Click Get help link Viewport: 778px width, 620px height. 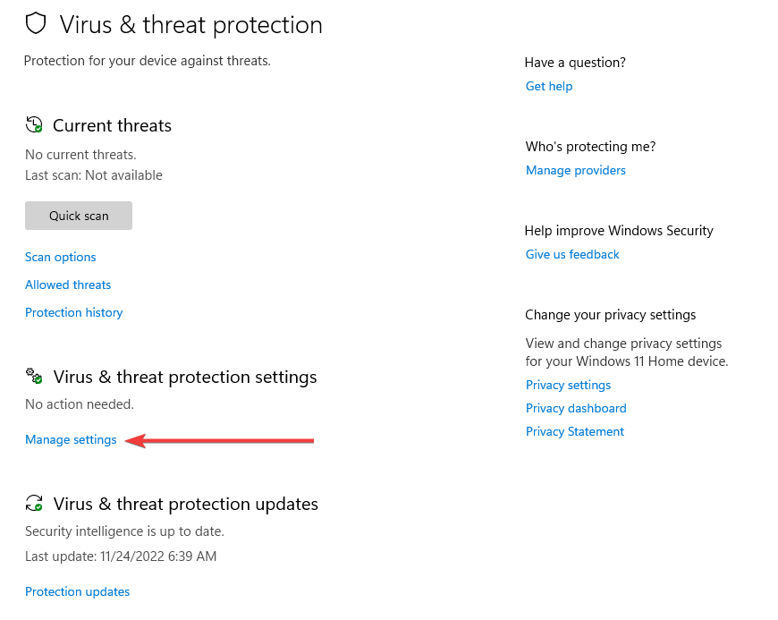coord(549,87)
